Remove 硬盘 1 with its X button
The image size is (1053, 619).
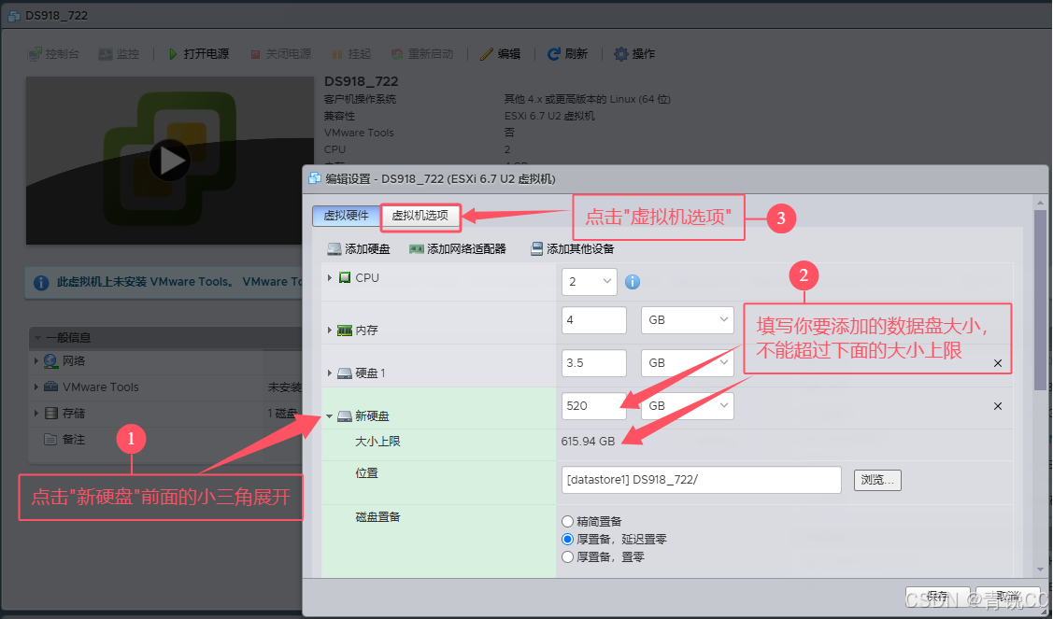coord(998,363)
